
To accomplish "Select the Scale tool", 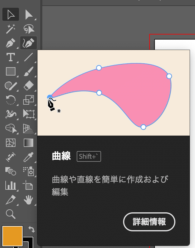I will click(x=29, y=100).
